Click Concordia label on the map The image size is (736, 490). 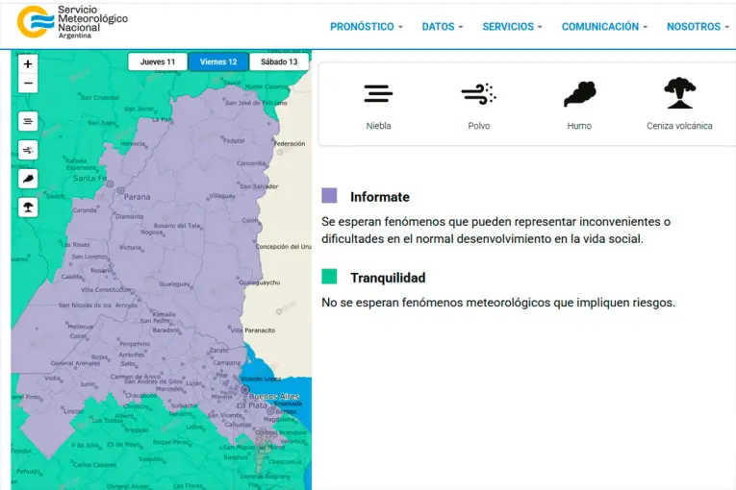pos(251,163)
